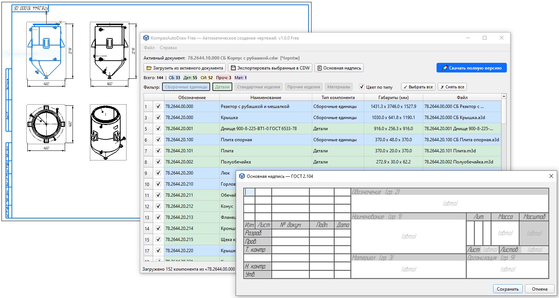Click the folder icon on Загрузить из активного документа
The height and width of the screenshot is (298, 559).
[x=149, y=68]
